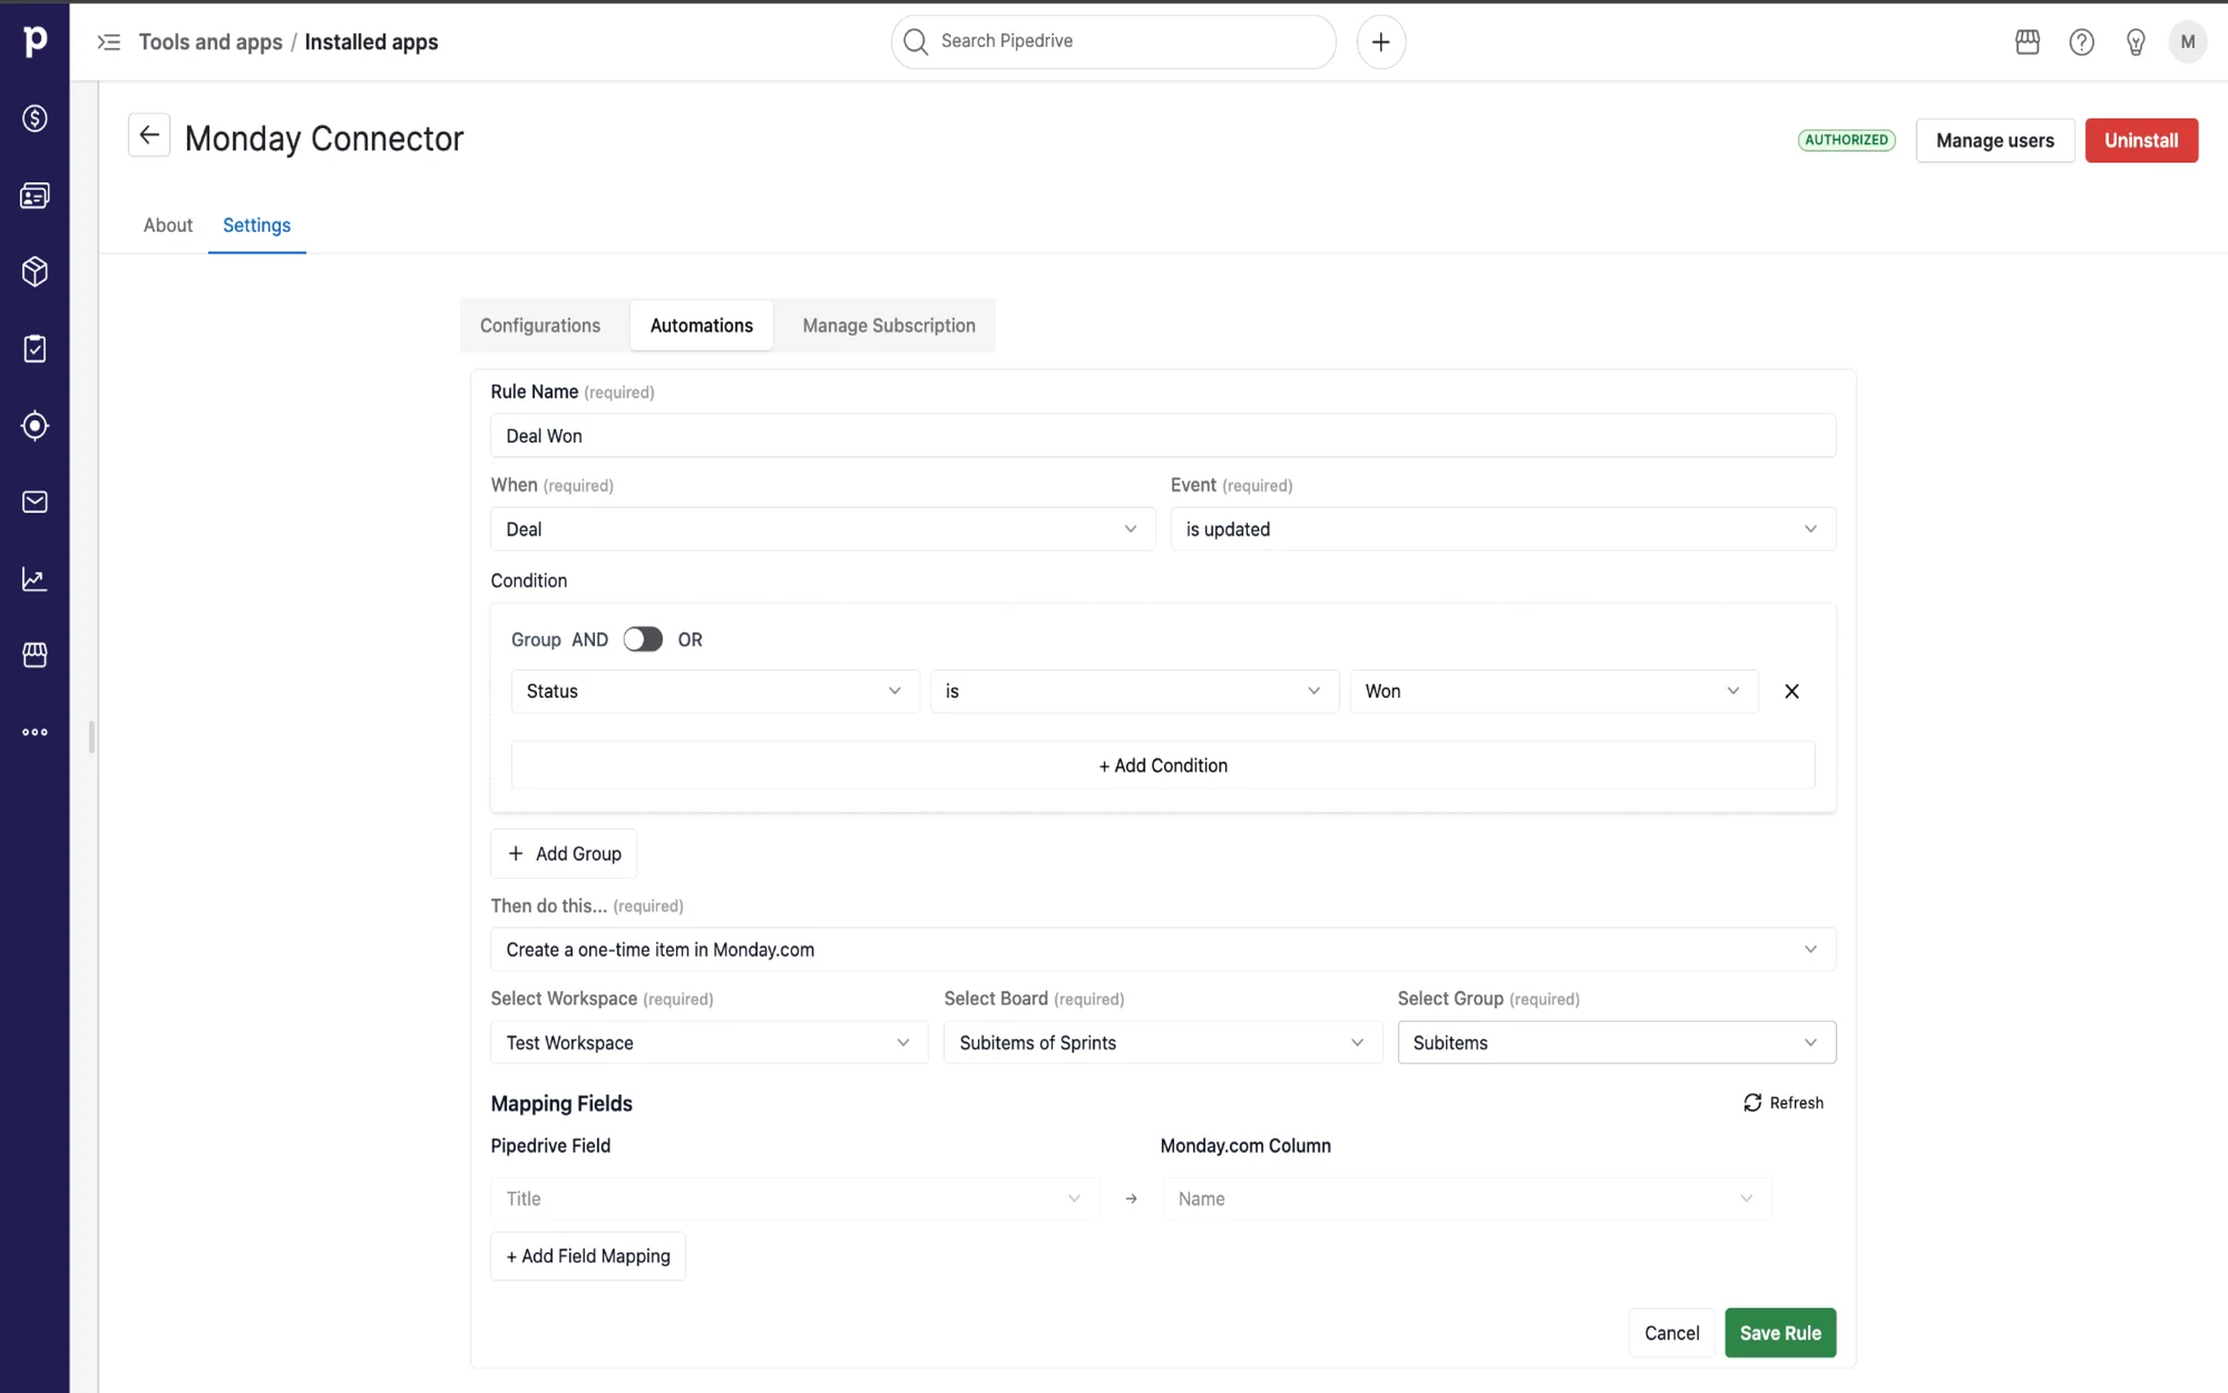Open the Event dropdown showing is updated
Screen dimensions: 2228x1393
pyautogui.click(x=1503, y=529)
